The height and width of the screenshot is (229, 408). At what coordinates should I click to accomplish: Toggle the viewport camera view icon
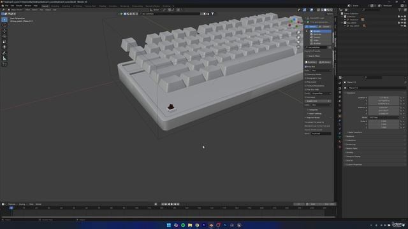coord(298,42)
